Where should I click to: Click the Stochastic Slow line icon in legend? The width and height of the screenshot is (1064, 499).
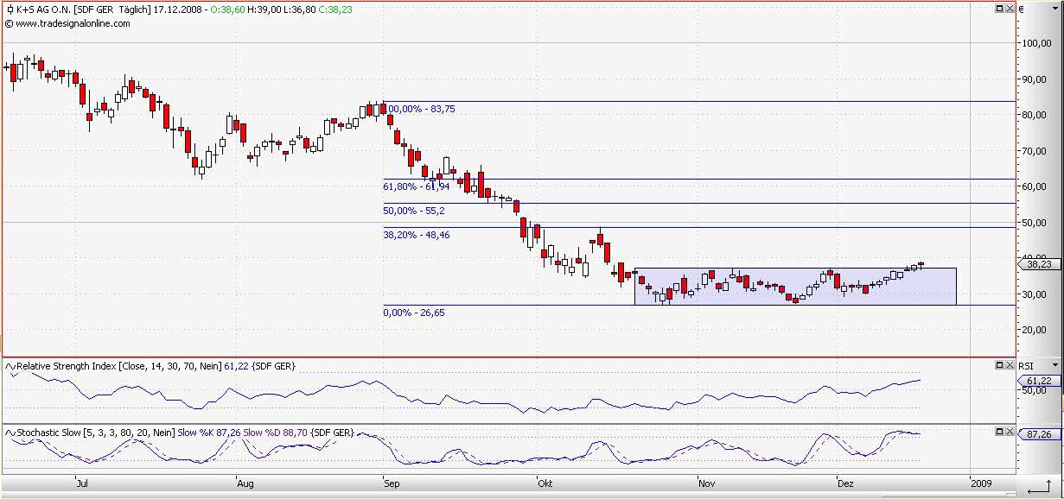[10, 432]
